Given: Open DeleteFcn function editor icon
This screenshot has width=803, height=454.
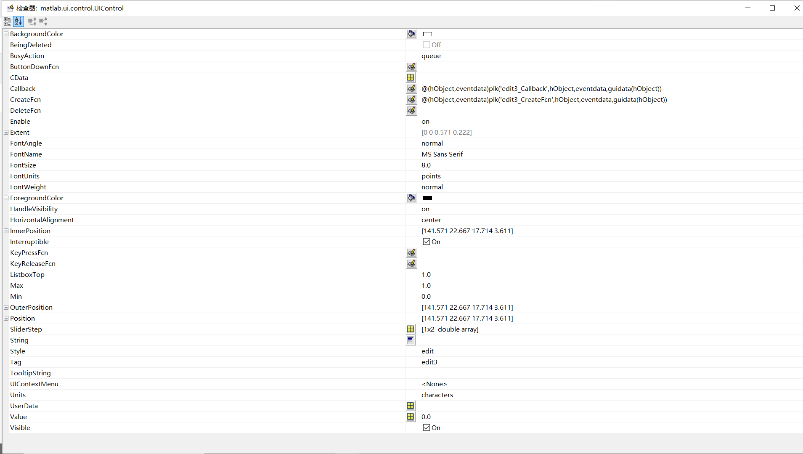Looking at the screenshot, I should coord(411,110).
